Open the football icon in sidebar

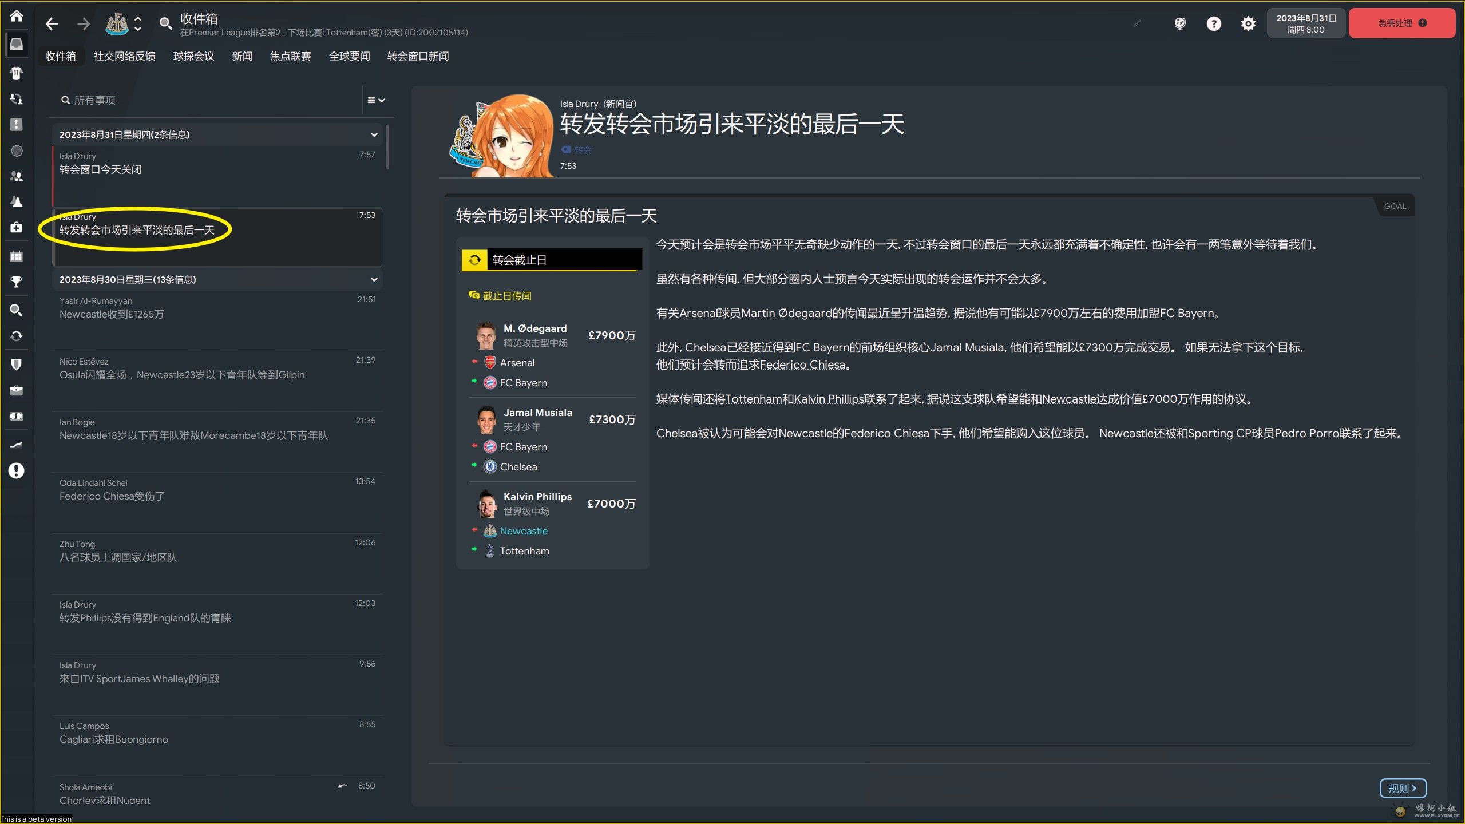coord(17,151)
